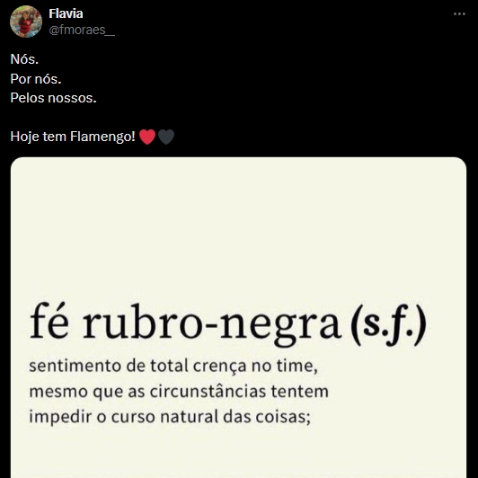Click the black heart emoji
478x478 pixels.
166,137
